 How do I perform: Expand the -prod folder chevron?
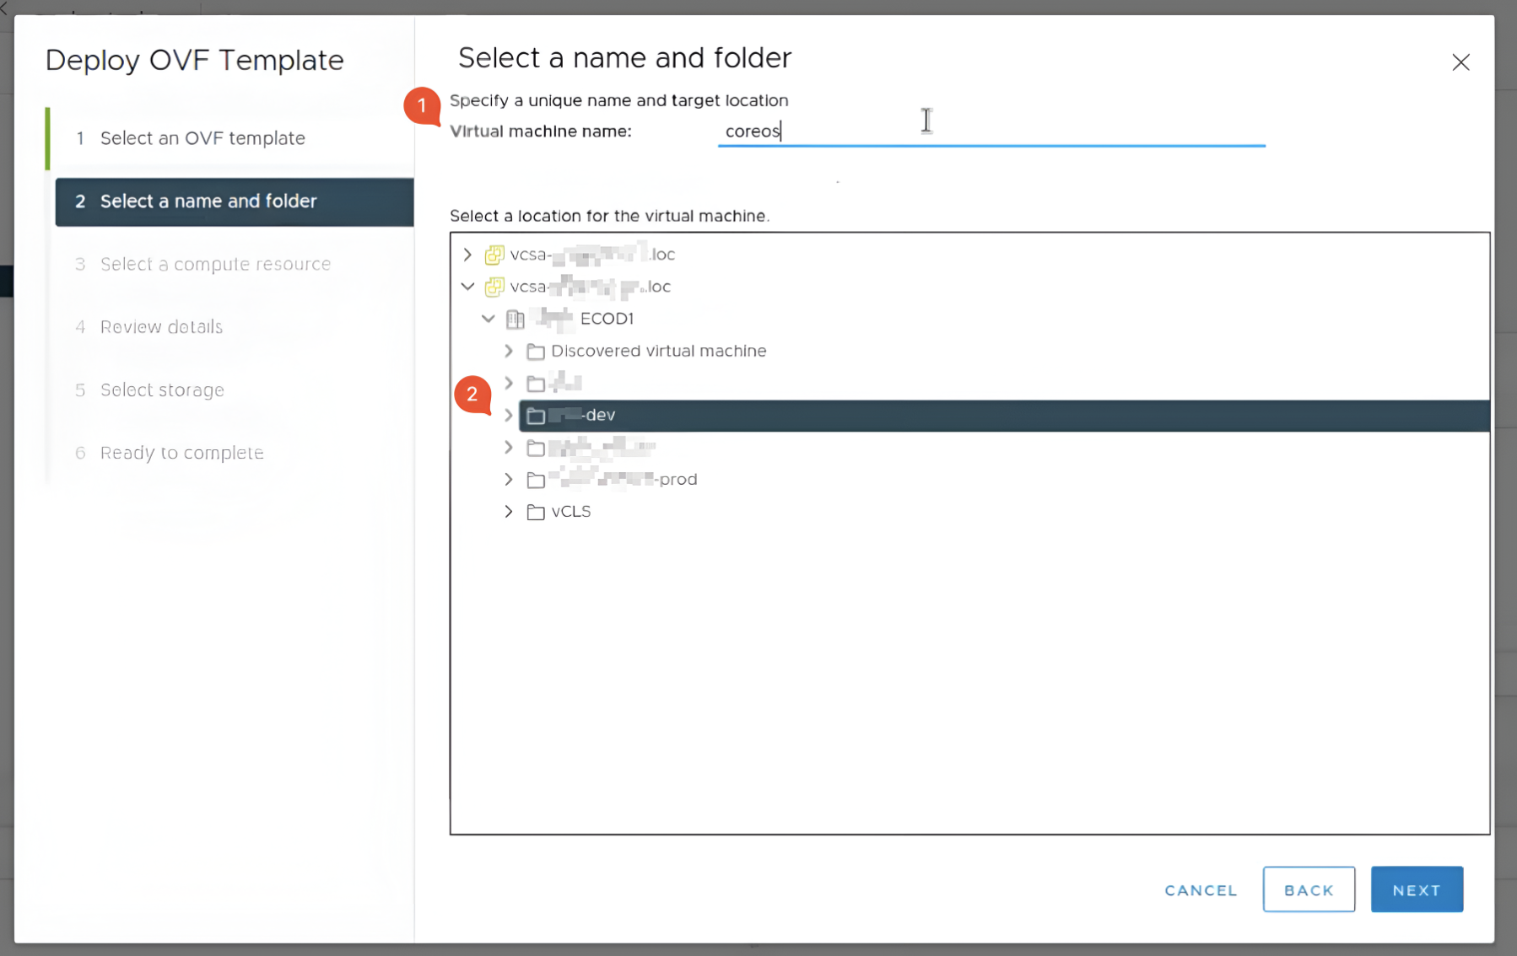(509, 480)
